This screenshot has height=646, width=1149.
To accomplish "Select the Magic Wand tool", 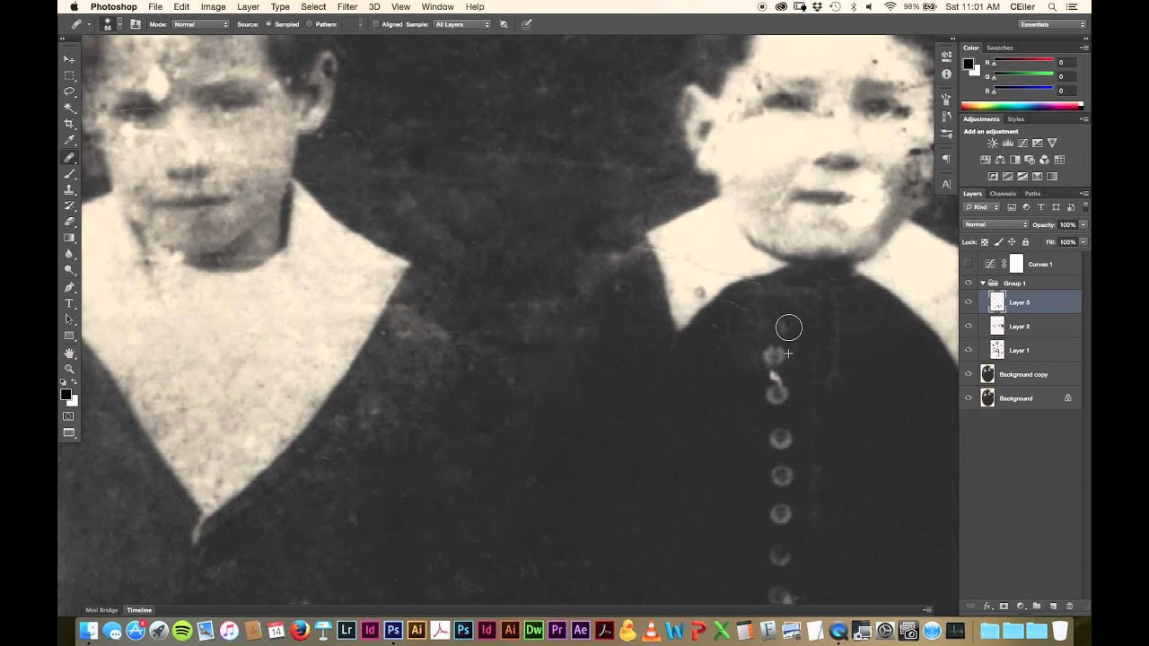I will (69, 108).
